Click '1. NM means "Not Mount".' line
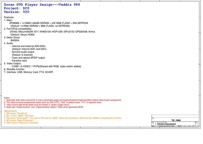This screenshot has height=144, width=203. click(x=16, y=113)
